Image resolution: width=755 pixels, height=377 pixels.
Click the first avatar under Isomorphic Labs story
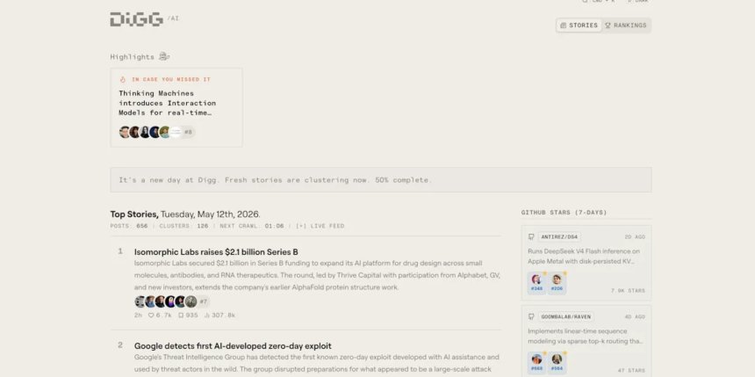tap(140, 301)
